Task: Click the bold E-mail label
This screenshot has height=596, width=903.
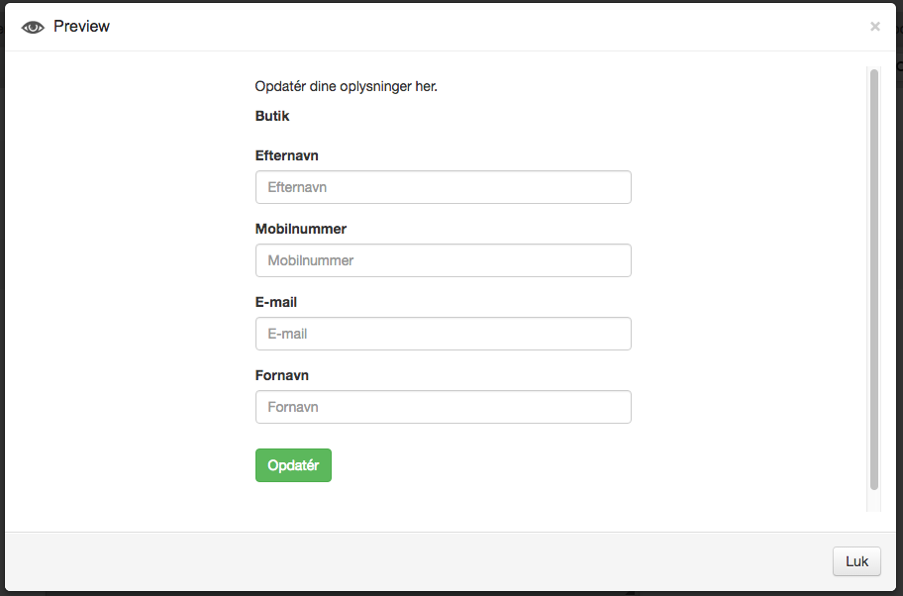Action: pyautogui.click(x=276, y=302)
